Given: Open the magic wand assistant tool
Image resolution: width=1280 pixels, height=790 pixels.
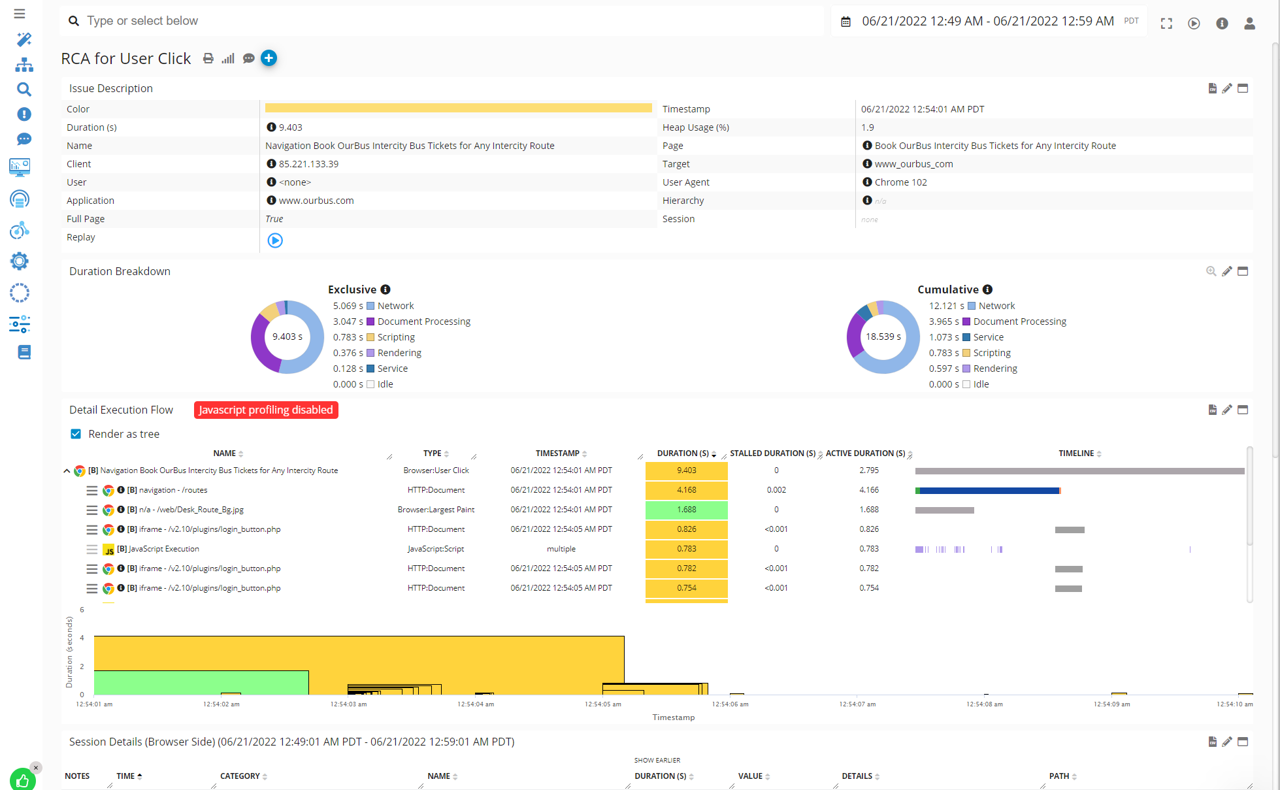Looking at the screenshot, I should click(24, 40).
